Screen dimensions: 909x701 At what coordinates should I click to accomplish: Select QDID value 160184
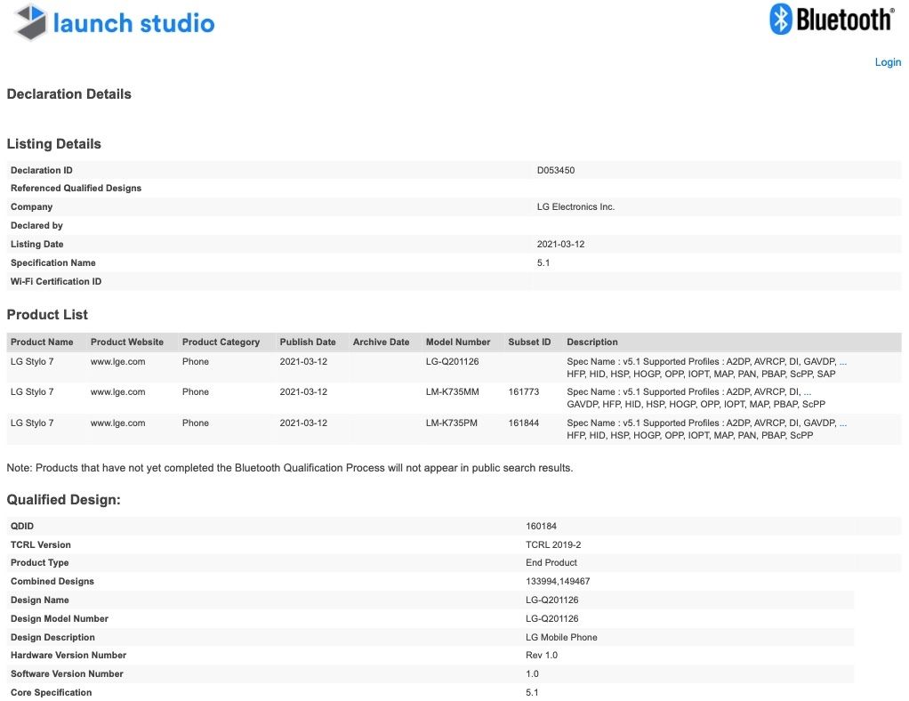[x=541, y=526]
